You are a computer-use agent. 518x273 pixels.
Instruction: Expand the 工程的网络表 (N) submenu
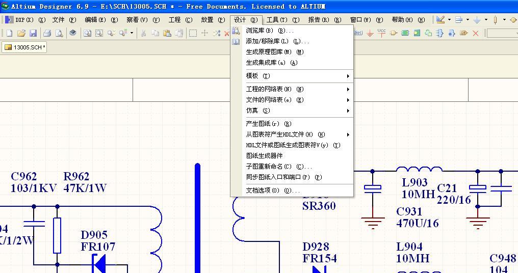pyautogui.click(x=292, y=89)
